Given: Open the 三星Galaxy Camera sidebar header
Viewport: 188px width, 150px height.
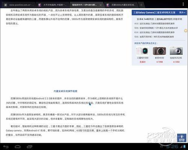Looking at the screenshot, I should tap(155, 12).
